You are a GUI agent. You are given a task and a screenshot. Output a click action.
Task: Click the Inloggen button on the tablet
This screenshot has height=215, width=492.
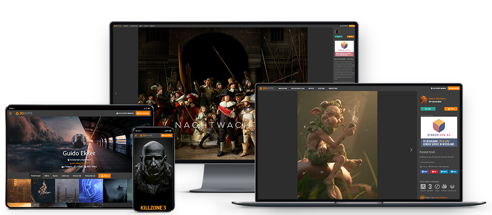point(143,113)
